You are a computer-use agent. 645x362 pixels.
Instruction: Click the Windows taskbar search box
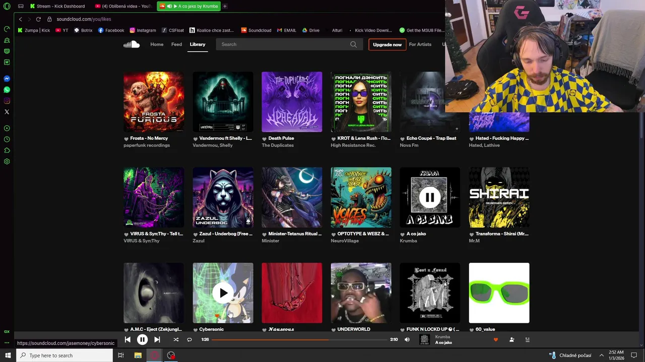point(64,355)
